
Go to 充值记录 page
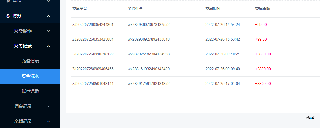pos(30,61)
